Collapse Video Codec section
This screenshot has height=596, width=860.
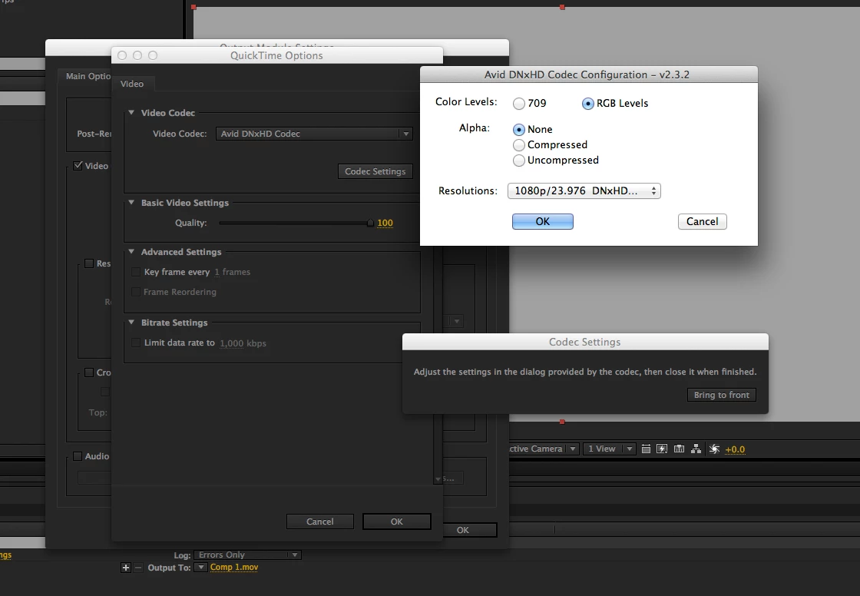[131, 112]
